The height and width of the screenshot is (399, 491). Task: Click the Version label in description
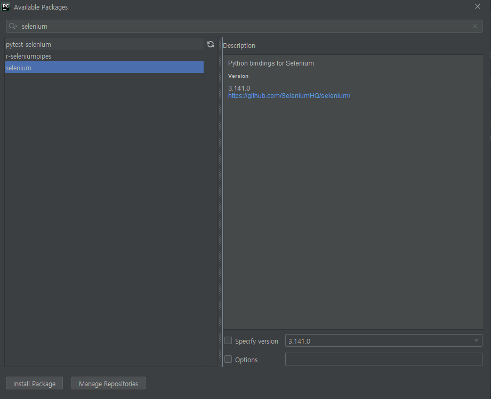coord(238,76)
